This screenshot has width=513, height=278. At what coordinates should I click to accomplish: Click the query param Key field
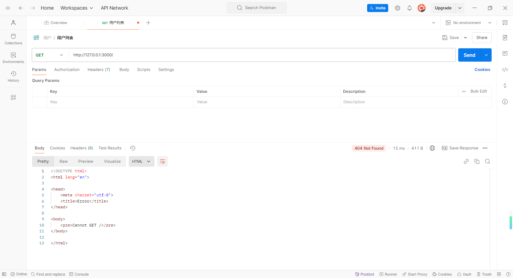coord(120,102)
